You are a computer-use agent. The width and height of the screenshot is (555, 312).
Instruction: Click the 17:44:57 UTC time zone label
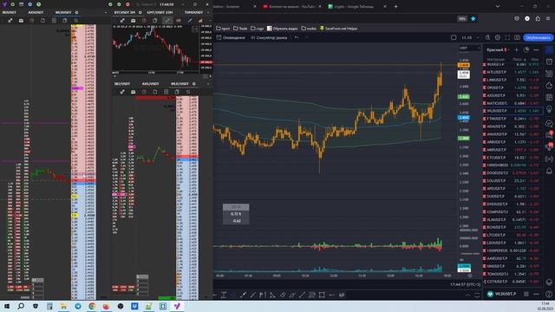coord(465,284)
